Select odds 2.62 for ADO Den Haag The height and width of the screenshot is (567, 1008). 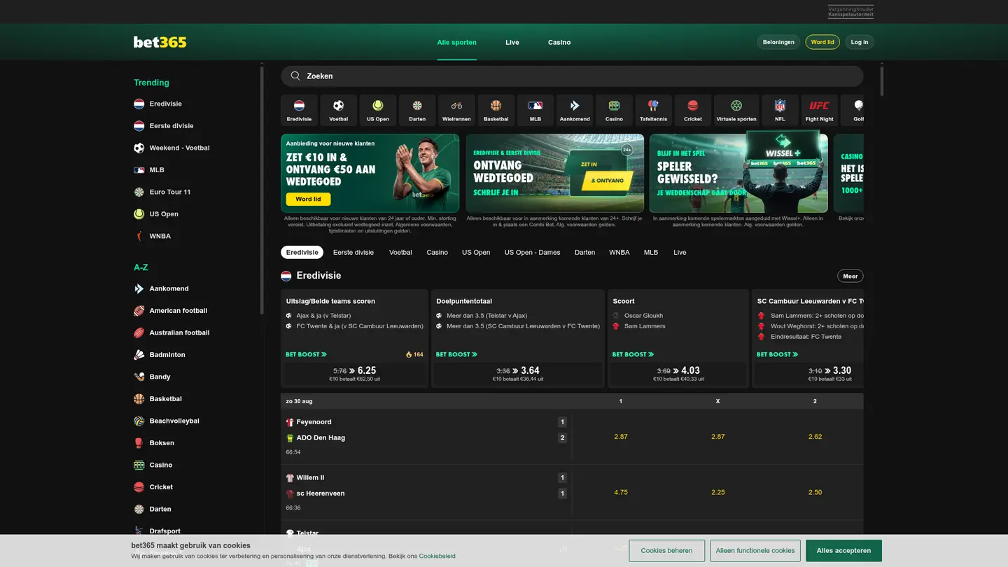tap(815, 436)
